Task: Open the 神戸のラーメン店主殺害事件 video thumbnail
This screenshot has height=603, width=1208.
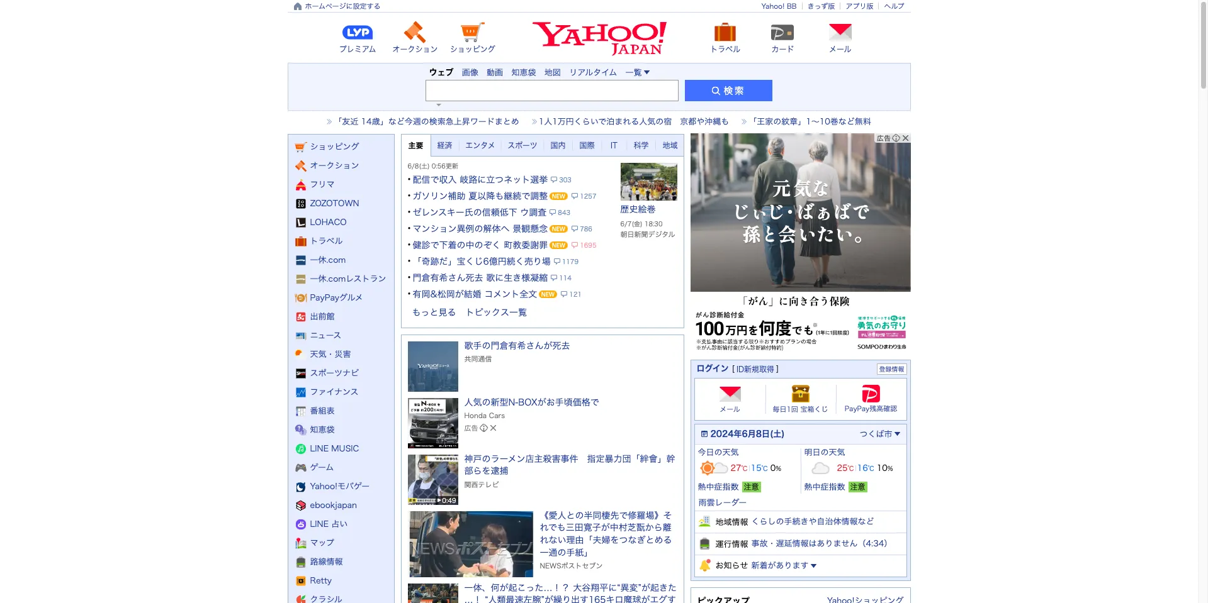Action: pyautogui.click(x=432, y=480)
